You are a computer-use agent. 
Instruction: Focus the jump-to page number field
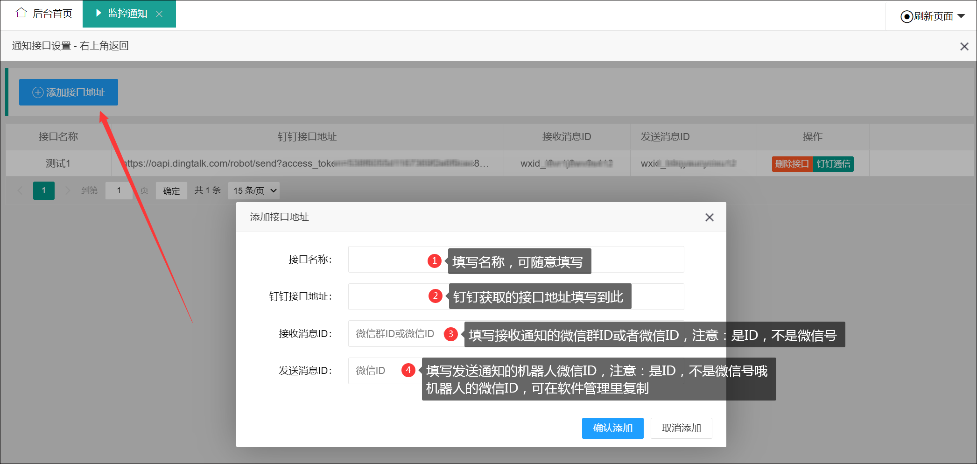(119, 190)
